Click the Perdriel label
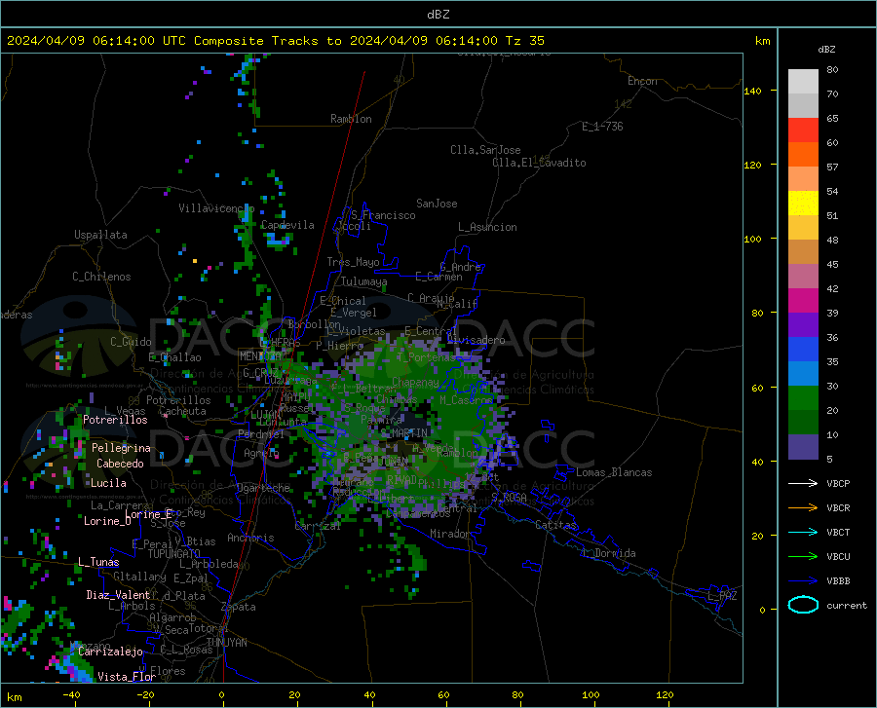Image resolution: width=877 pixels, height=708 pixels. click(x=261, y=434)
